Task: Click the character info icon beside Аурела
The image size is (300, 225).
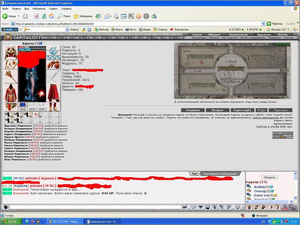Action: click(x=41, y=43)
